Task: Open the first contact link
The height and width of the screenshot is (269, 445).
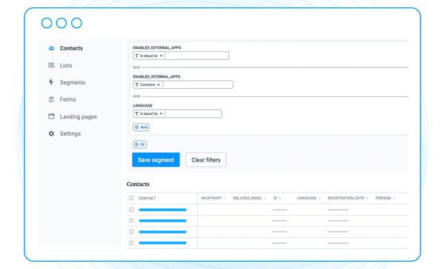Action: click(162, 210)
